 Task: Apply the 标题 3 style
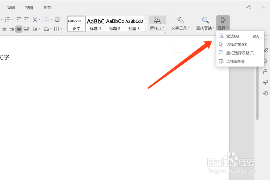pyautogui.click(x=134, y=24)
